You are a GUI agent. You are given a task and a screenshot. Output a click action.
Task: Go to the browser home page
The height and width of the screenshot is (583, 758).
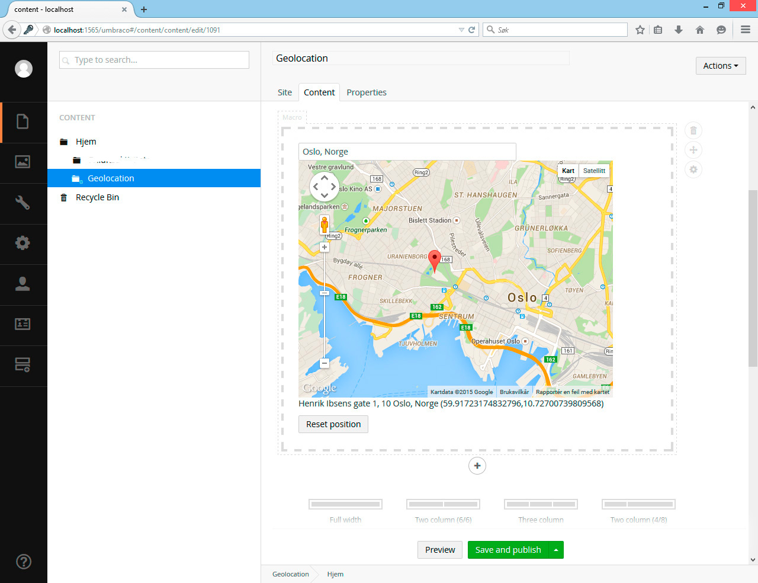[x=700, y=30]
